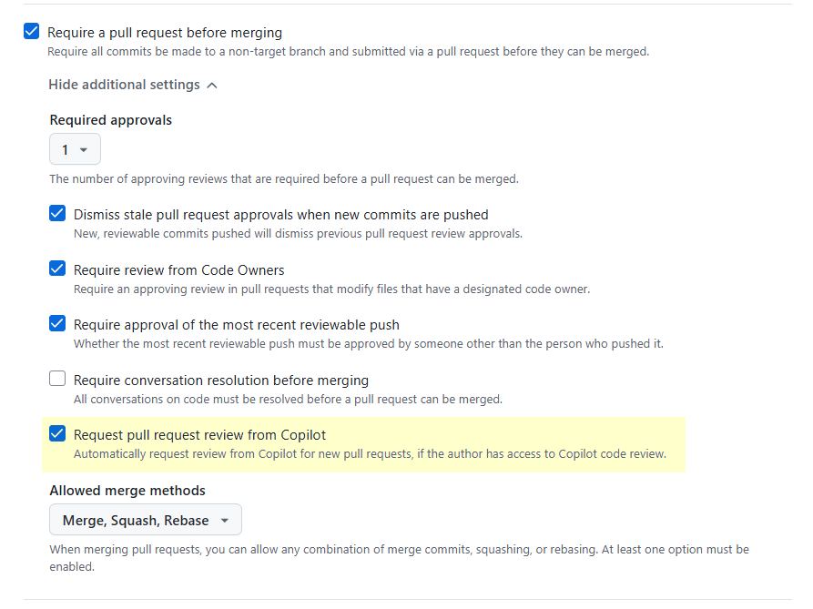Click the Hide additional settings text
The width and height of the screenshot is (813, 609).
click(x=124, y=85)
